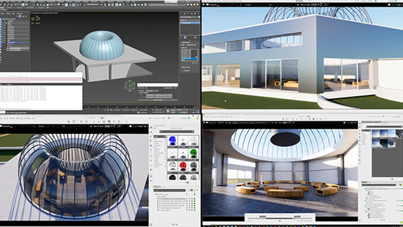Click the slider track in the interior view's timeline
The width and height of the screenshot is (403, 227).
pyautogui.click(x=279, y=218)
